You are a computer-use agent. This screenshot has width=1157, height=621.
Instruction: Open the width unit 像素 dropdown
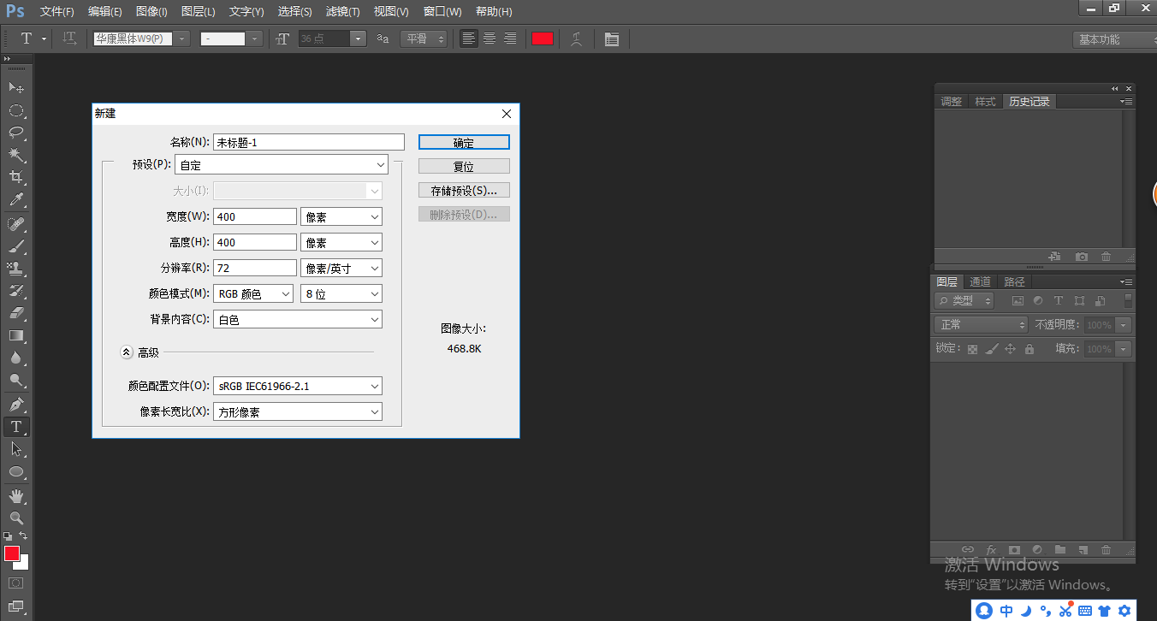point(341,217)
